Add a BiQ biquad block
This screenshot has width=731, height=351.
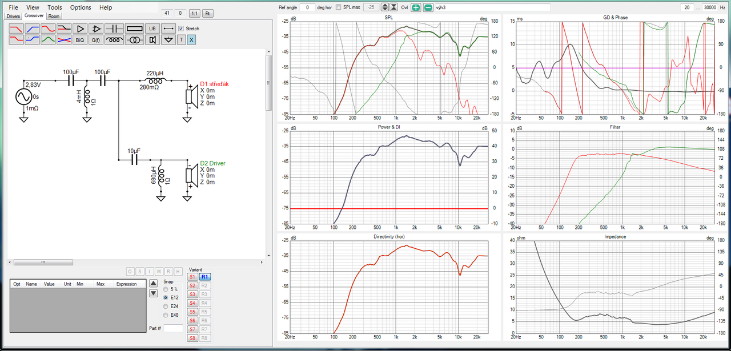pyautogui.click(x=81, y=40)
